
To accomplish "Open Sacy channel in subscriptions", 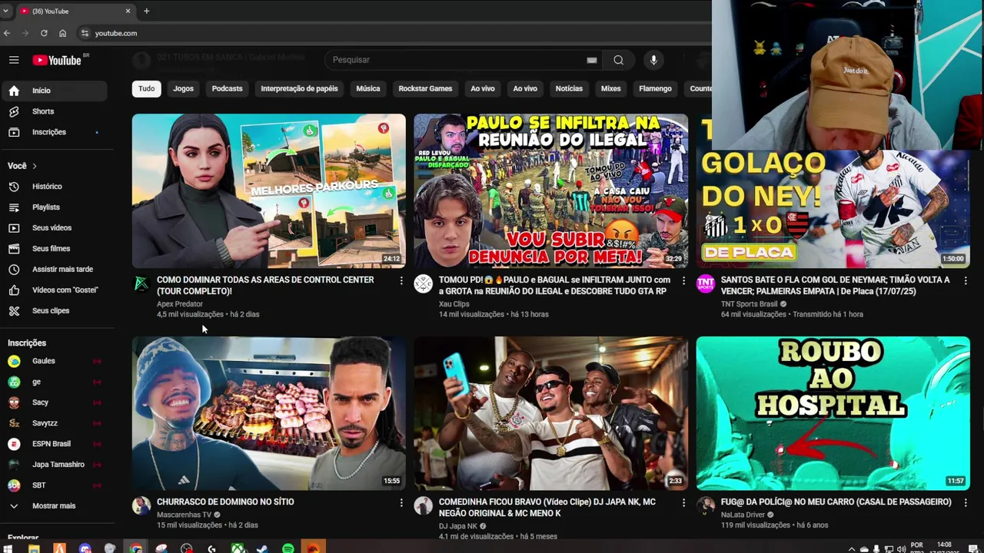I will (x=54, y=402).
